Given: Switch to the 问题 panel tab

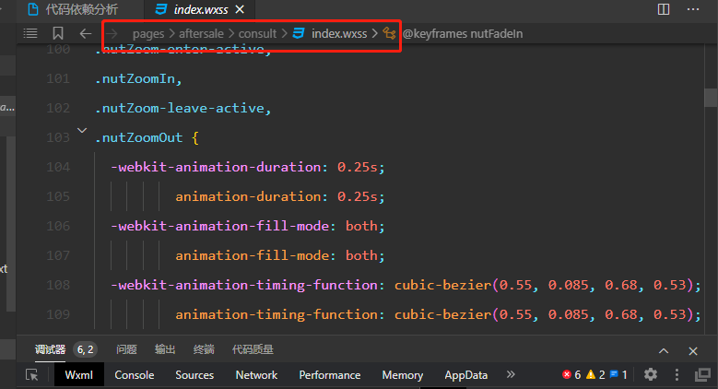Looking at the screenshot, I should pyautogui.click(x=126, y=350).
